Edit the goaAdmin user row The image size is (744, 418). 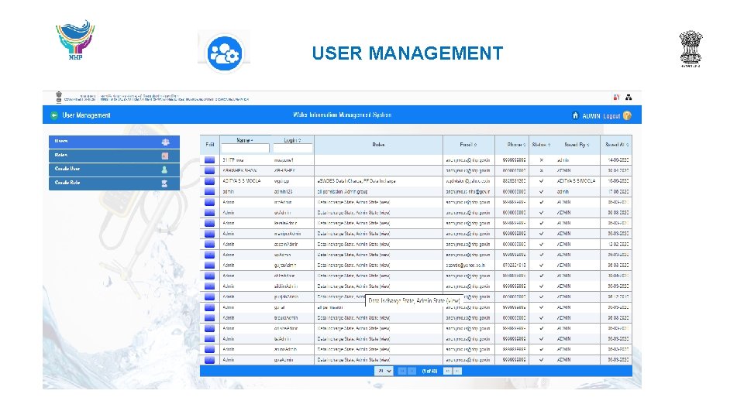pos(209,360)
